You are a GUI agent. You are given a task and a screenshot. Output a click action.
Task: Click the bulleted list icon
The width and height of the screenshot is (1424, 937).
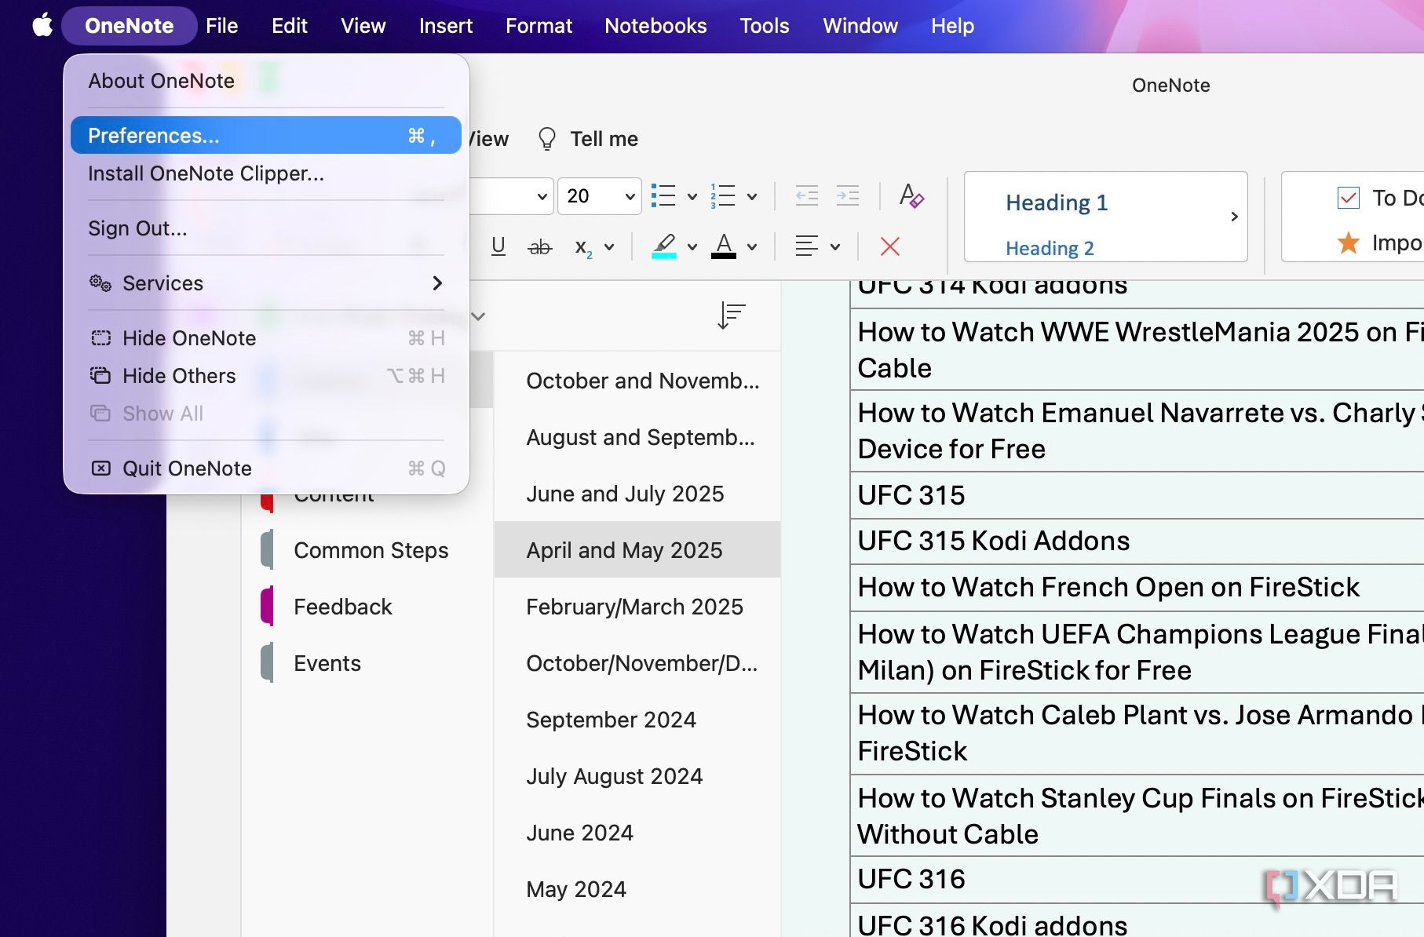663,196
